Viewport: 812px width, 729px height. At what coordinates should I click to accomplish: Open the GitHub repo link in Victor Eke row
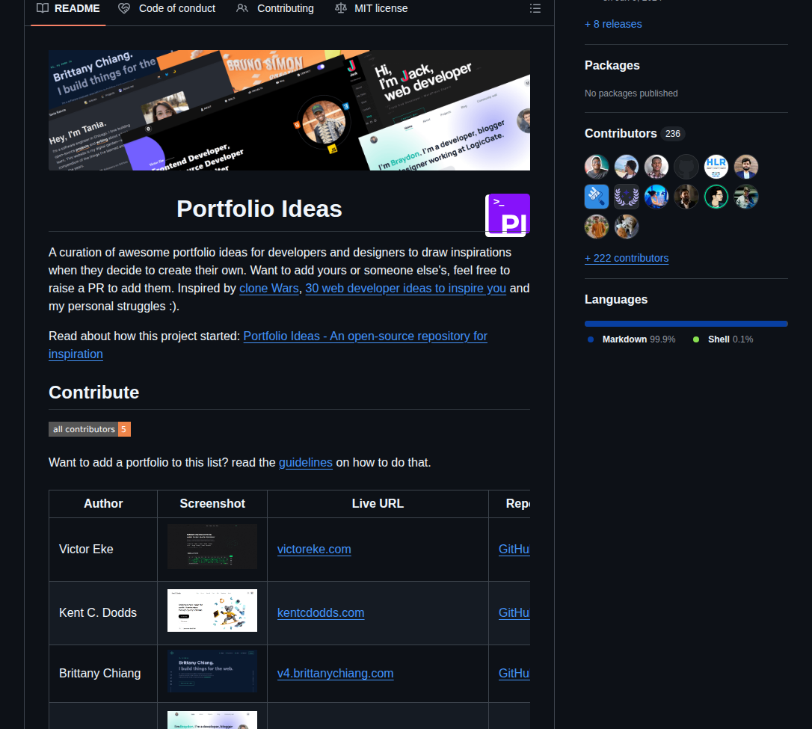coord(514,550)
